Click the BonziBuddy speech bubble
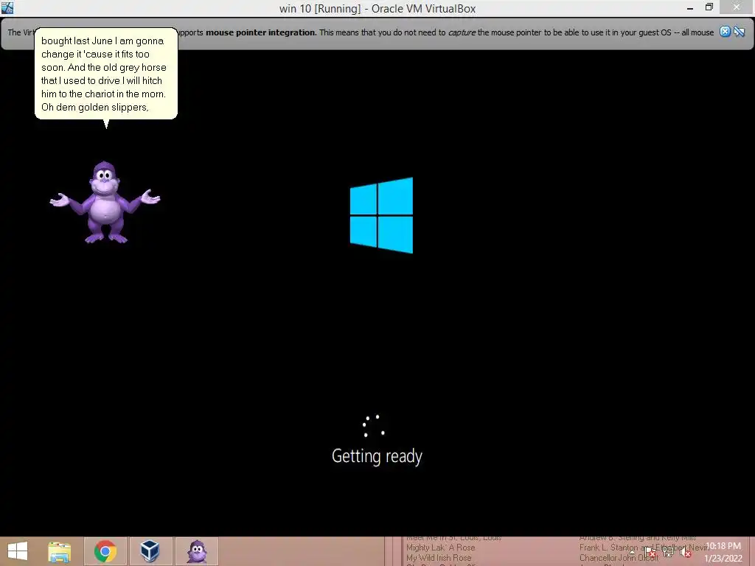This screenshot has height=566, width=755. 106,74
